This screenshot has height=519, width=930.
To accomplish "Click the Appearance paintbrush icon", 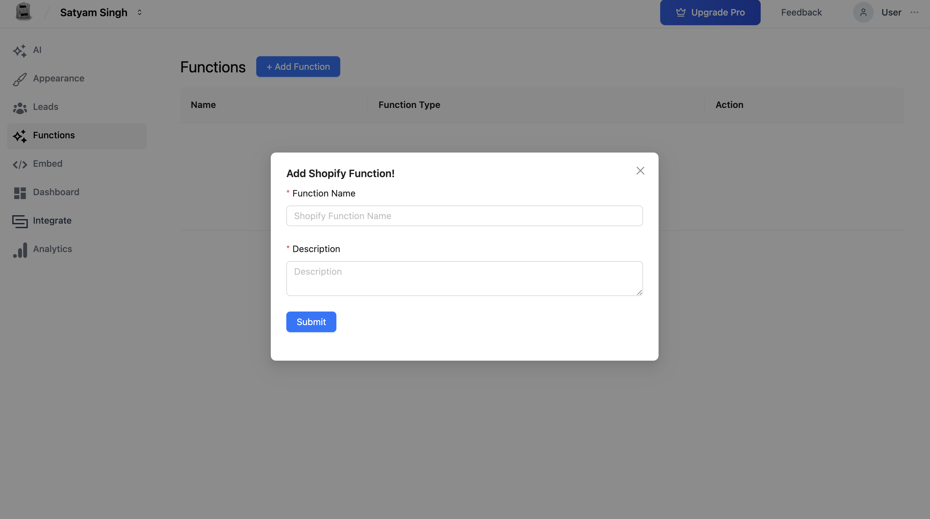I will (20, 79).
